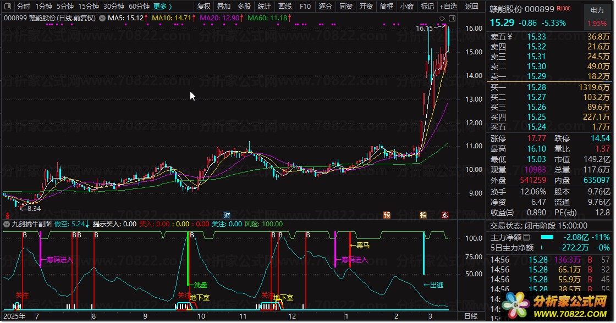Click the 财 financial marker on chart

coord(227,215)
